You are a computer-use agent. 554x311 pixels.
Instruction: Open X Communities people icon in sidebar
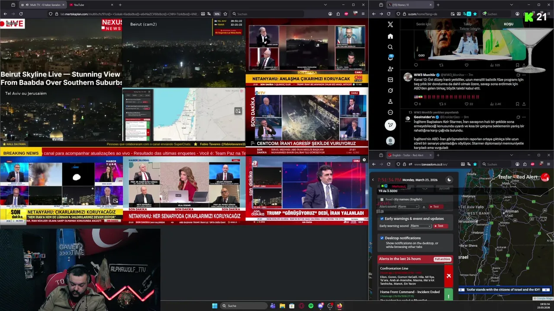(x=390, y=69)
